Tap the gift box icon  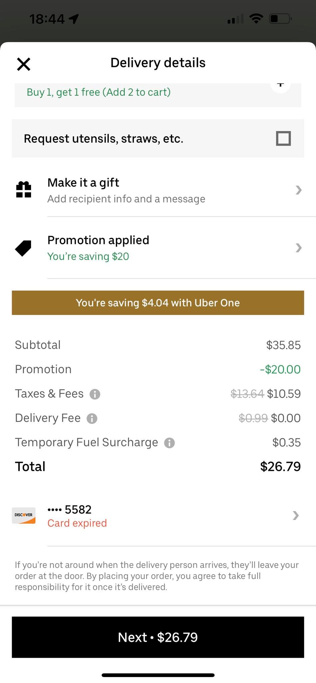tap(24, 189)
